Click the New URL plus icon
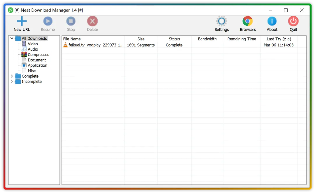Screen dimensions: 315x193 22,21
